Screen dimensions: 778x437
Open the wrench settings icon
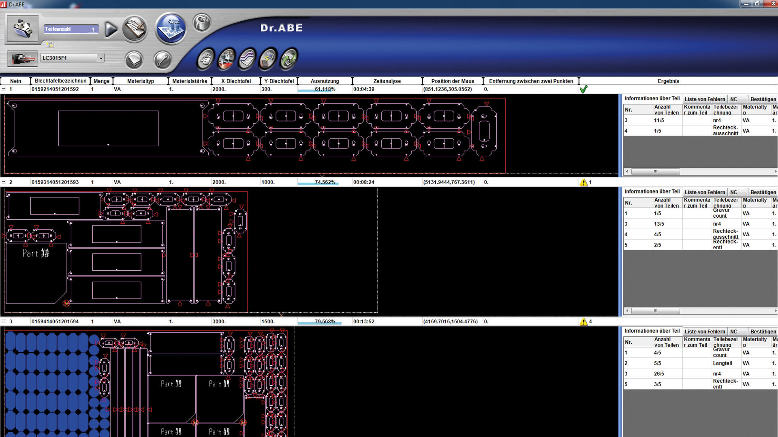click(x=162, y=60)
